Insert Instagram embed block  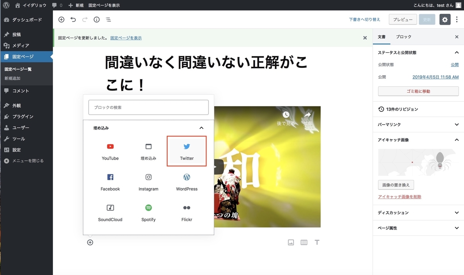(x=148, y=182)
